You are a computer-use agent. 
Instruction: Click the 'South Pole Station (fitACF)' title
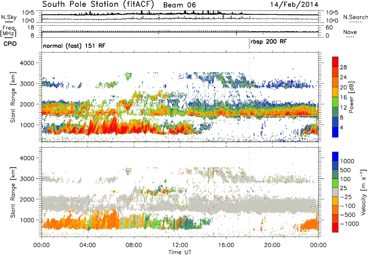(98, 5)
